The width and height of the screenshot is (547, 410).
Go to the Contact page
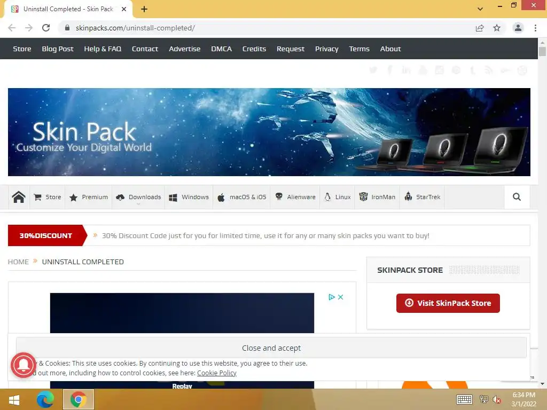click(x=145, y=49)
